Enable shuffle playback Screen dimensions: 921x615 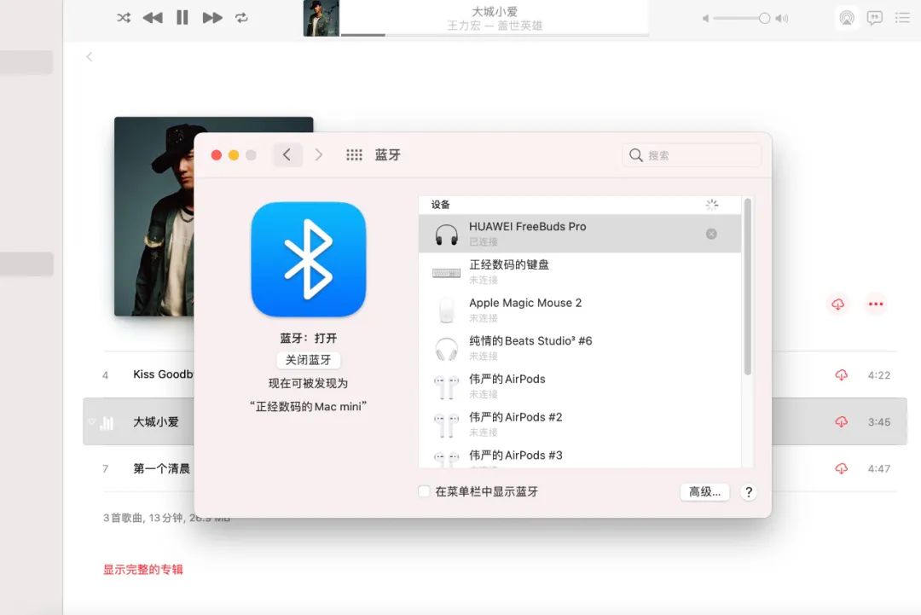click(123, 17)
